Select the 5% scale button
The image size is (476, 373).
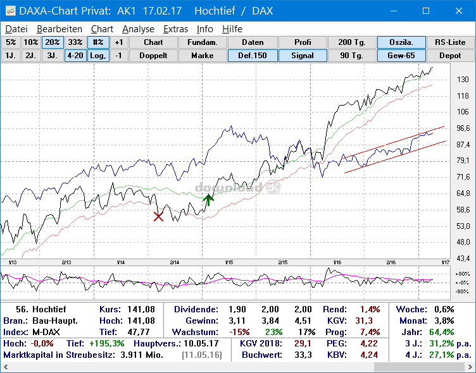[11, 42]
